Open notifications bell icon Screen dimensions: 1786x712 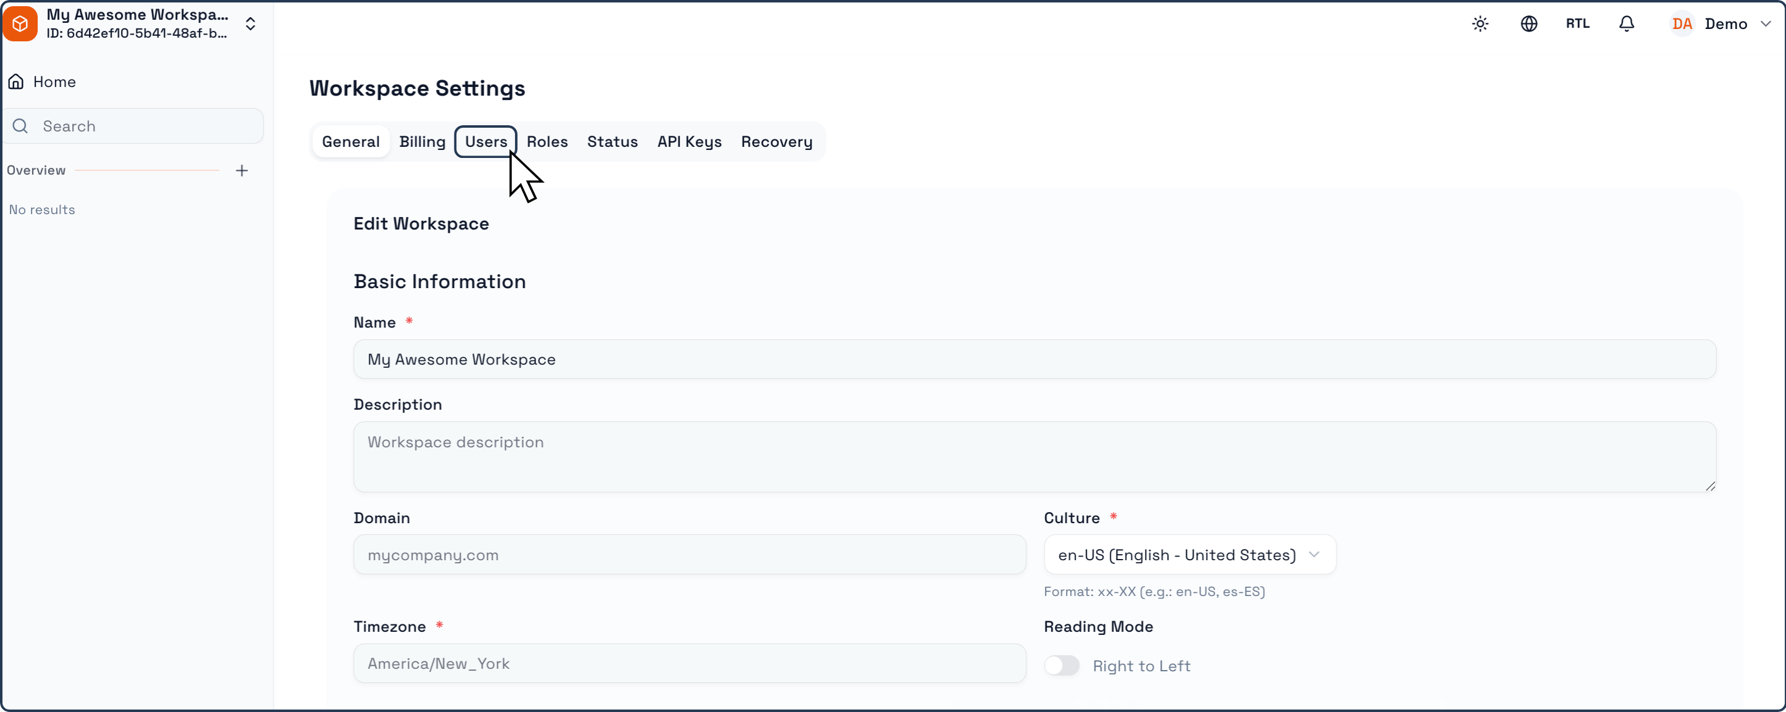[1627, 23]
